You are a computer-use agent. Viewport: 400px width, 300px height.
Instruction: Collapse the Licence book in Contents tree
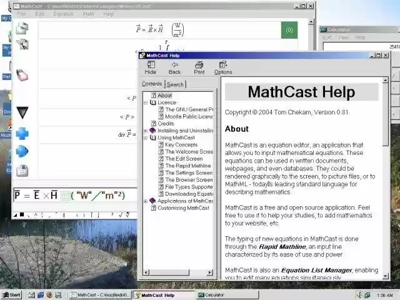pyautogui.click(x=146, y=102)
